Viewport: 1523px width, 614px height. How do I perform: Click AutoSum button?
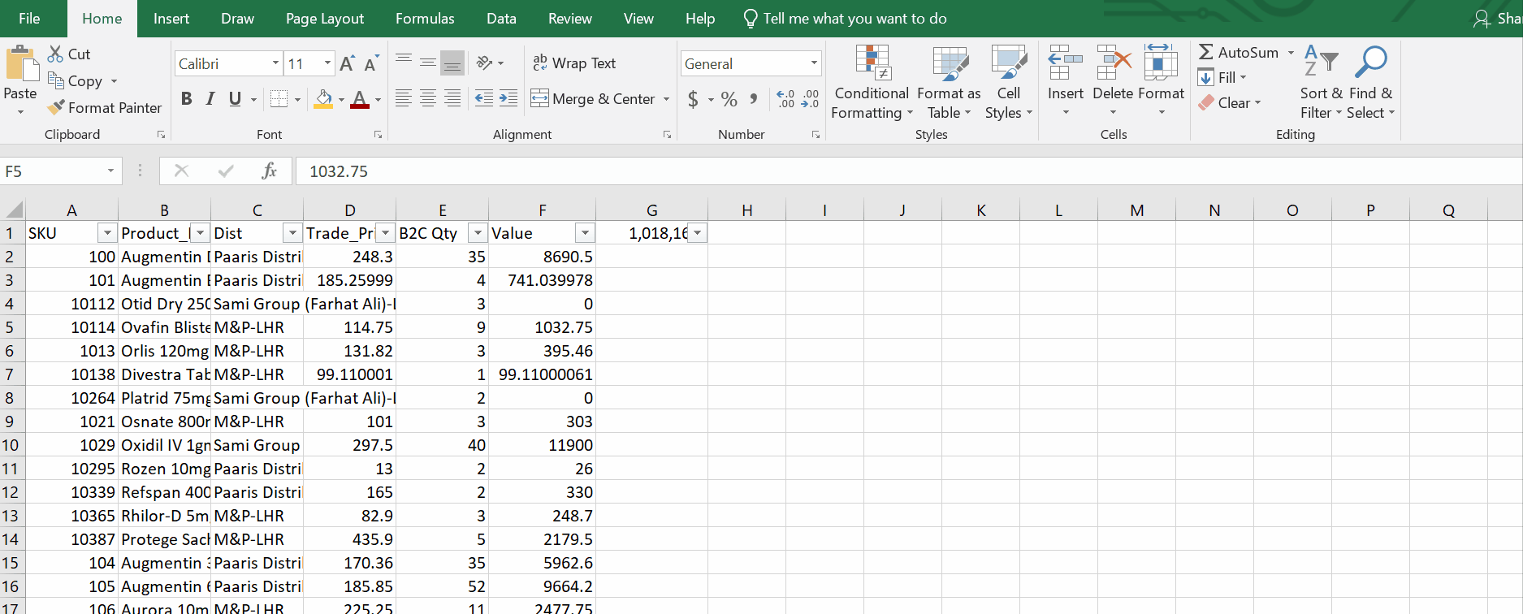click(1239, 52)
